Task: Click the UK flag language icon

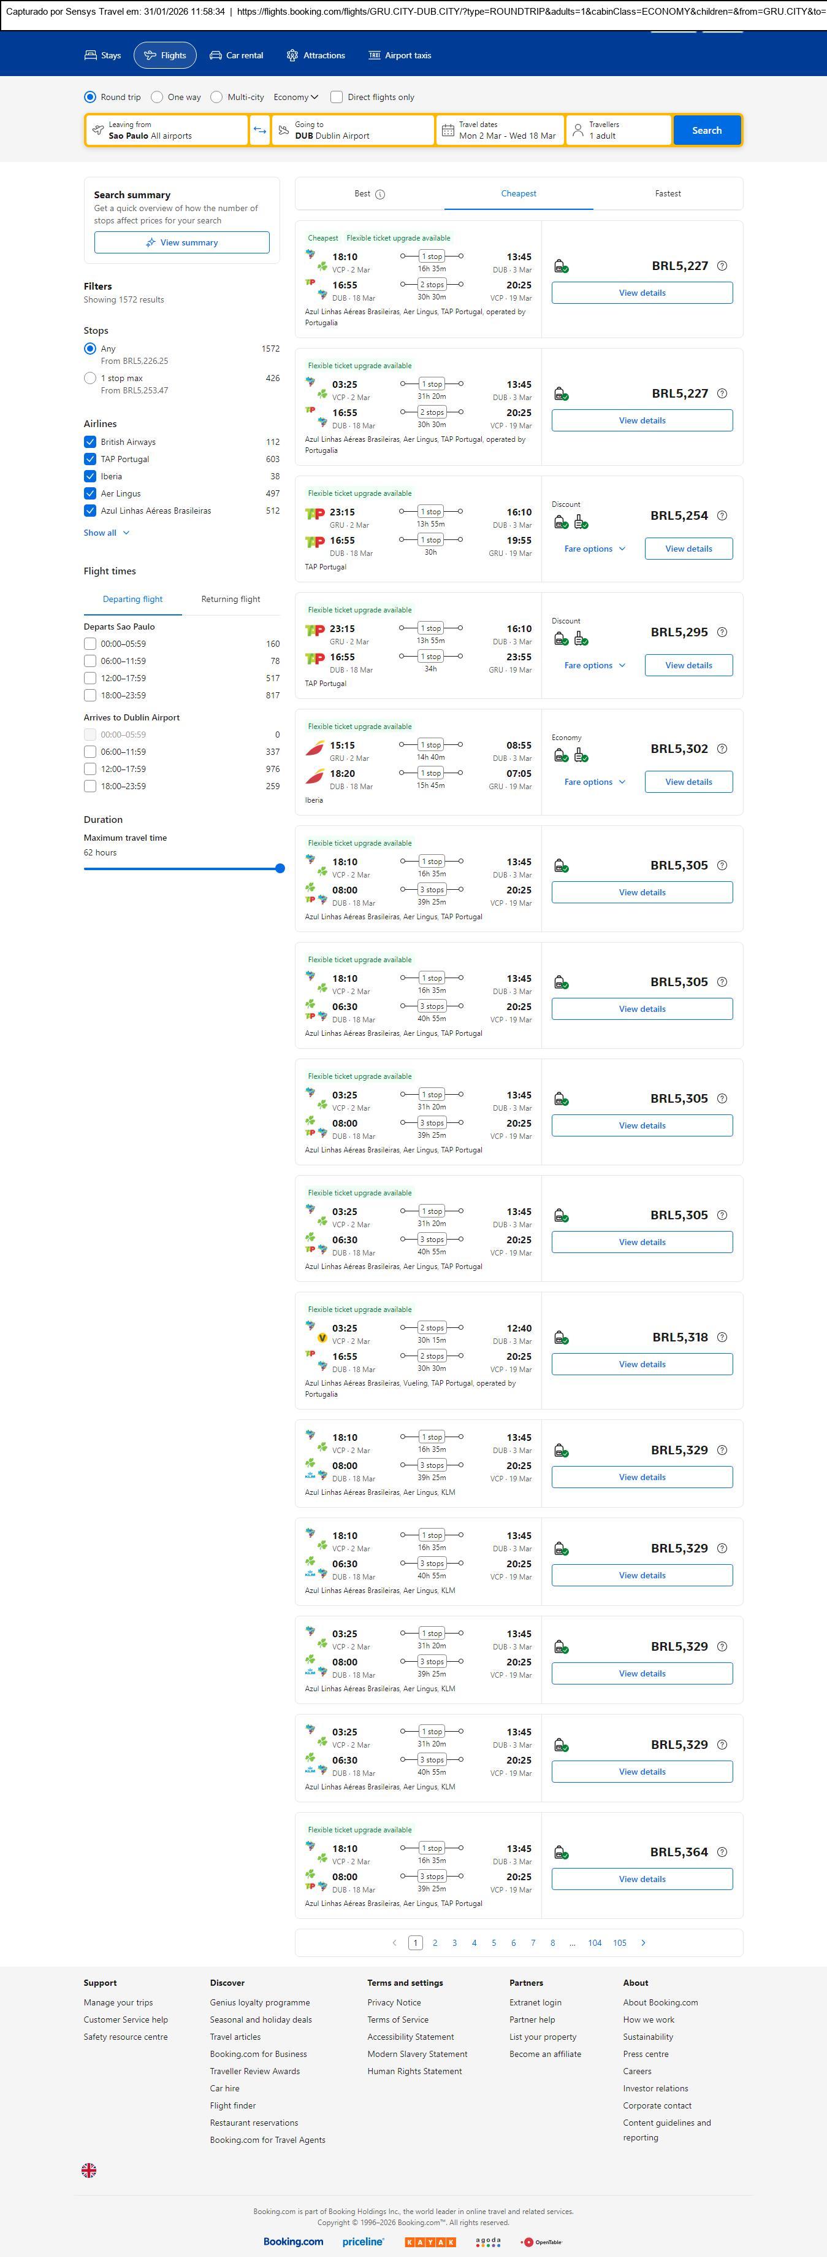Action: coord(90,2169)
